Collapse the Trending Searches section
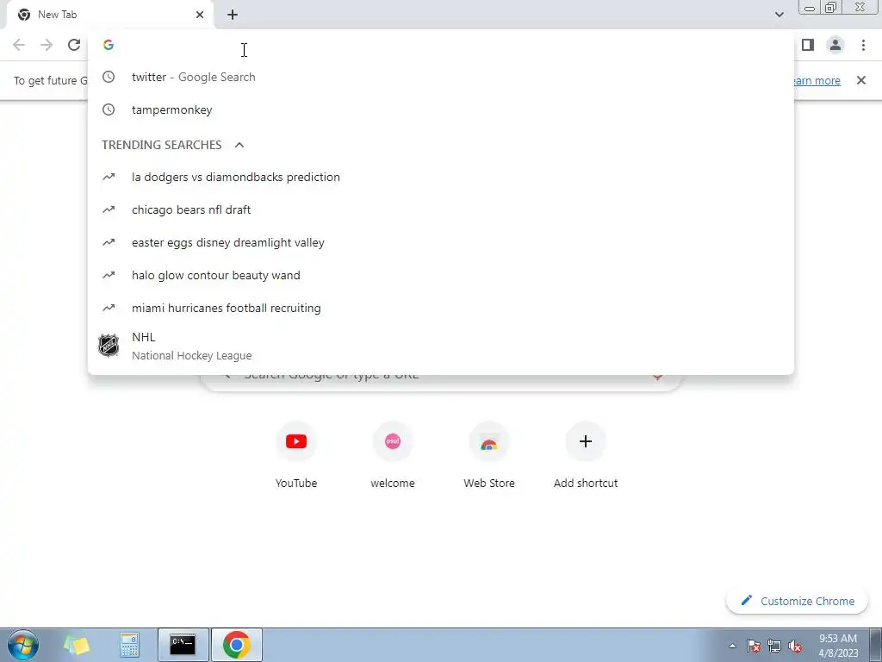882x662 pixels. pos(239,145)
